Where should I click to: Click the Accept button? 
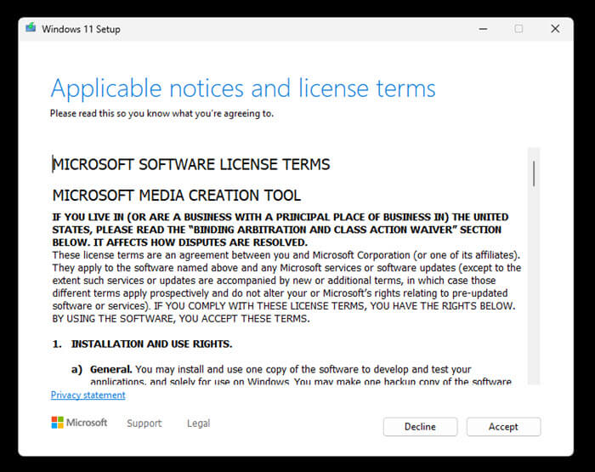pos(503,427)
